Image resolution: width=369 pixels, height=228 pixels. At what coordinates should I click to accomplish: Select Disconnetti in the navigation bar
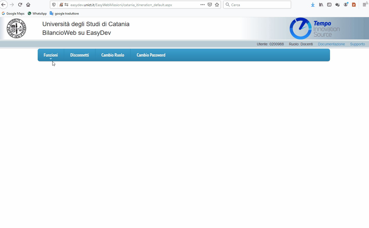click(x=79, y=55)
